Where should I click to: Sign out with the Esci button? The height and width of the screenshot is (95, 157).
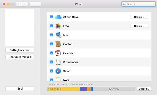(20, 89)
